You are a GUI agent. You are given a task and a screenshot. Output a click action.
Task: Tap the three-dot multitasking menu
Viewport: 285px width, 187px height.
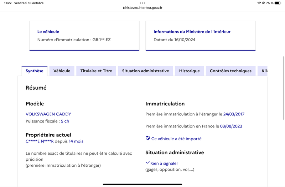click(x=142, y=3)
